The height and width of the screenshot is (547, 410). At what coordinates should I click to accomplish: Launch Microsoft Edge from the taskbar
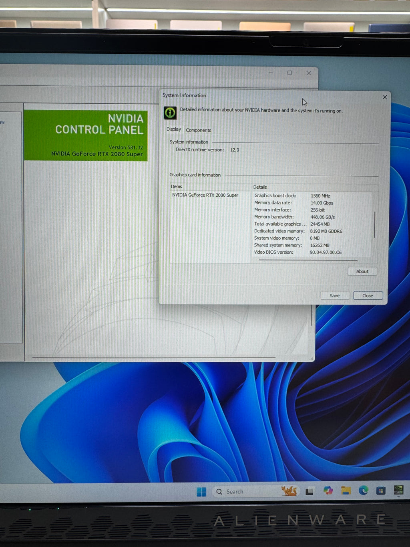tap(364, 490)
